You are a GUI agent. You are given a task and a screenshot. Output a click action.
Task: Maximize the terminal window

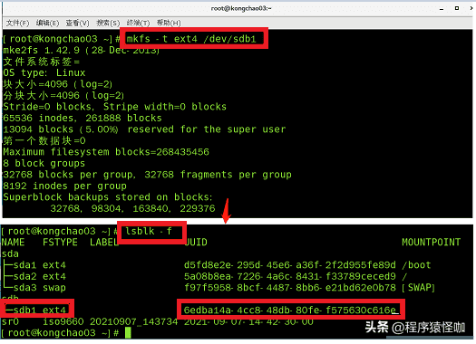pos(457,8)
